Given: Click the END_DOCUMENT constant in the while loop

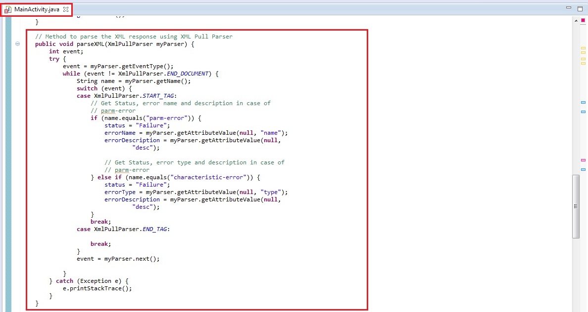Looking at the screenshot, I should click(x=186, y=74).
